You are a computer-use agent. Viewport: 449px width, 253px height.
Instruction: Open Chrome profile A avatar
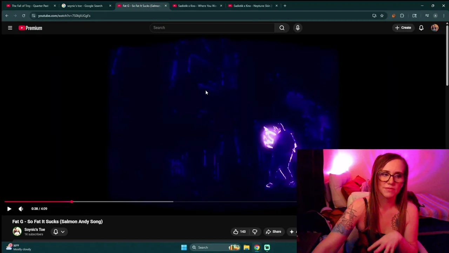[x=435, y=15]
